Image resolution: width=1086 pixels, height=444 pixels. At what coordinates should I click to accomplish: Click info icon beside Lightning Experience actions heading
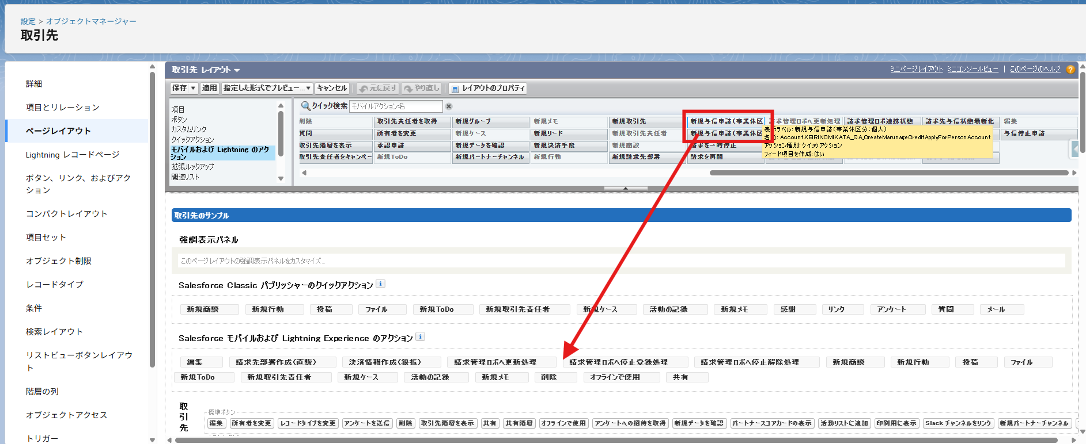coord(421,337)
